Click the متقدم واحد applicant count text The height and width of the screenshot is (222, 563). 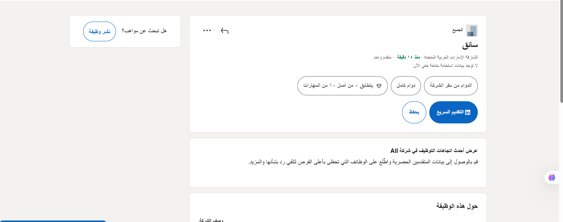click(x=382, y=57)
